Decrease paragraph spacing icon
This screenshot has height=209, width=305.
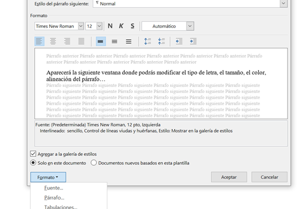coord(161,41)
